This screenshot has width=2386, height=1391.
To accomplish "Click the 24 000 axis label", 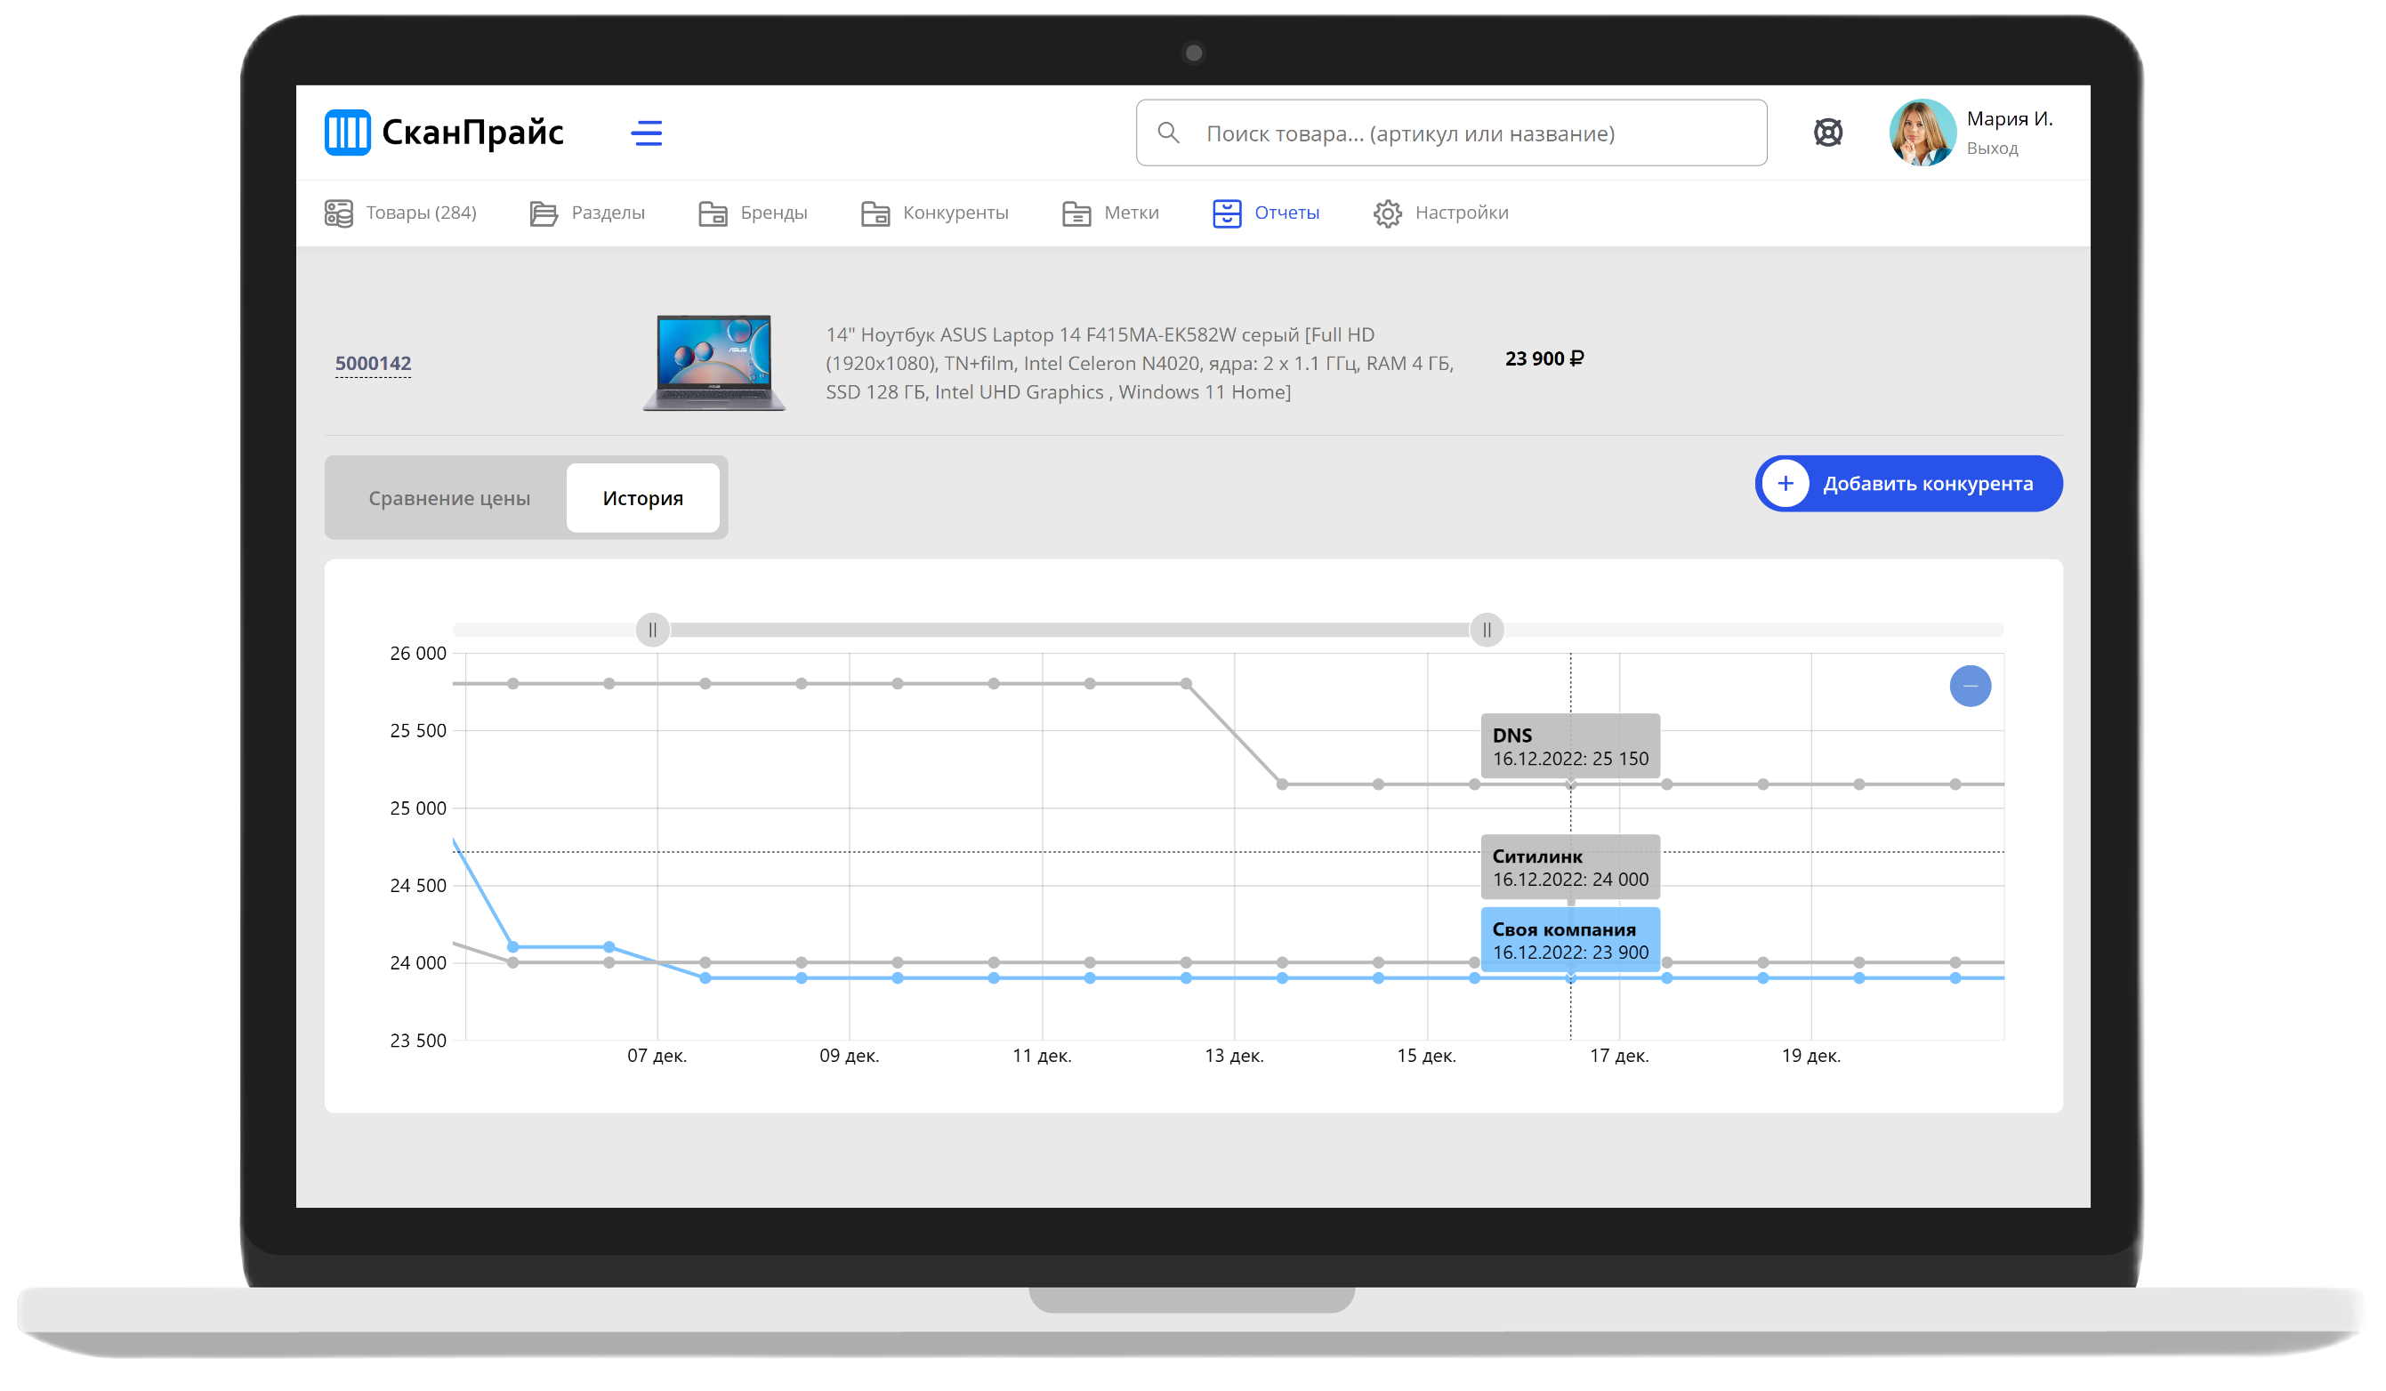I will tap(417, 963).
